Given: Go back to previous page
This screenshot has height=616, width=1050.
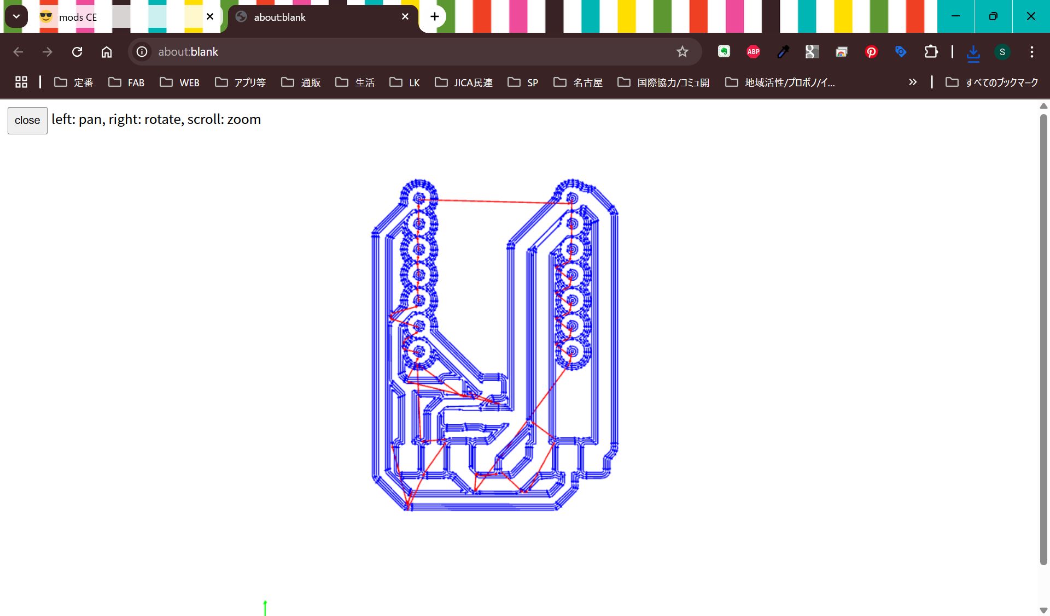Looking at the screenshot, I should [18, 52].
